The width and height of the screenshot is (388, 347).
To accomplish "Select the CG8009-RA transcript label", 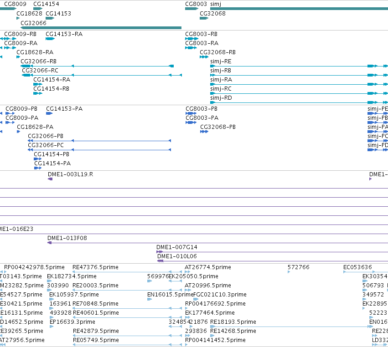I will coord(21,43).
